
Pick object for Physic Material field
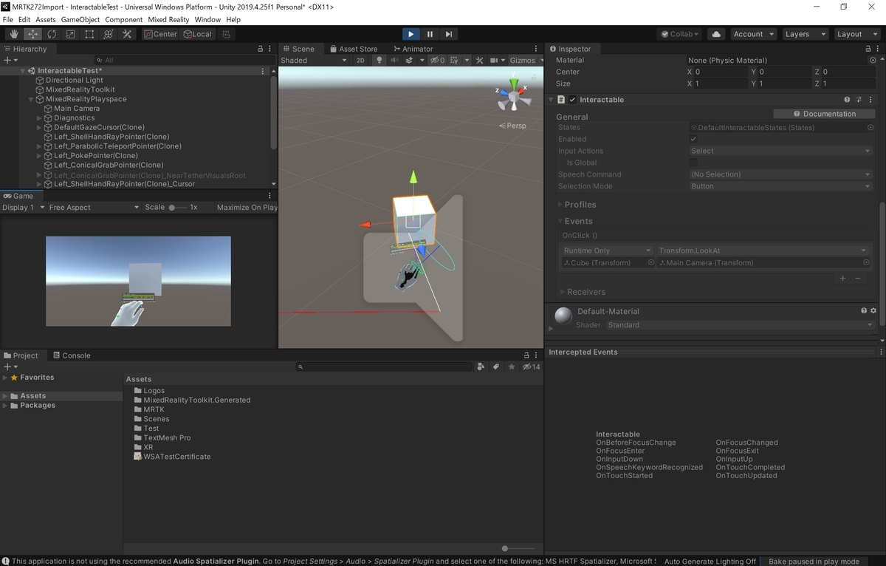pyautogui.click(x=873, y=61)
